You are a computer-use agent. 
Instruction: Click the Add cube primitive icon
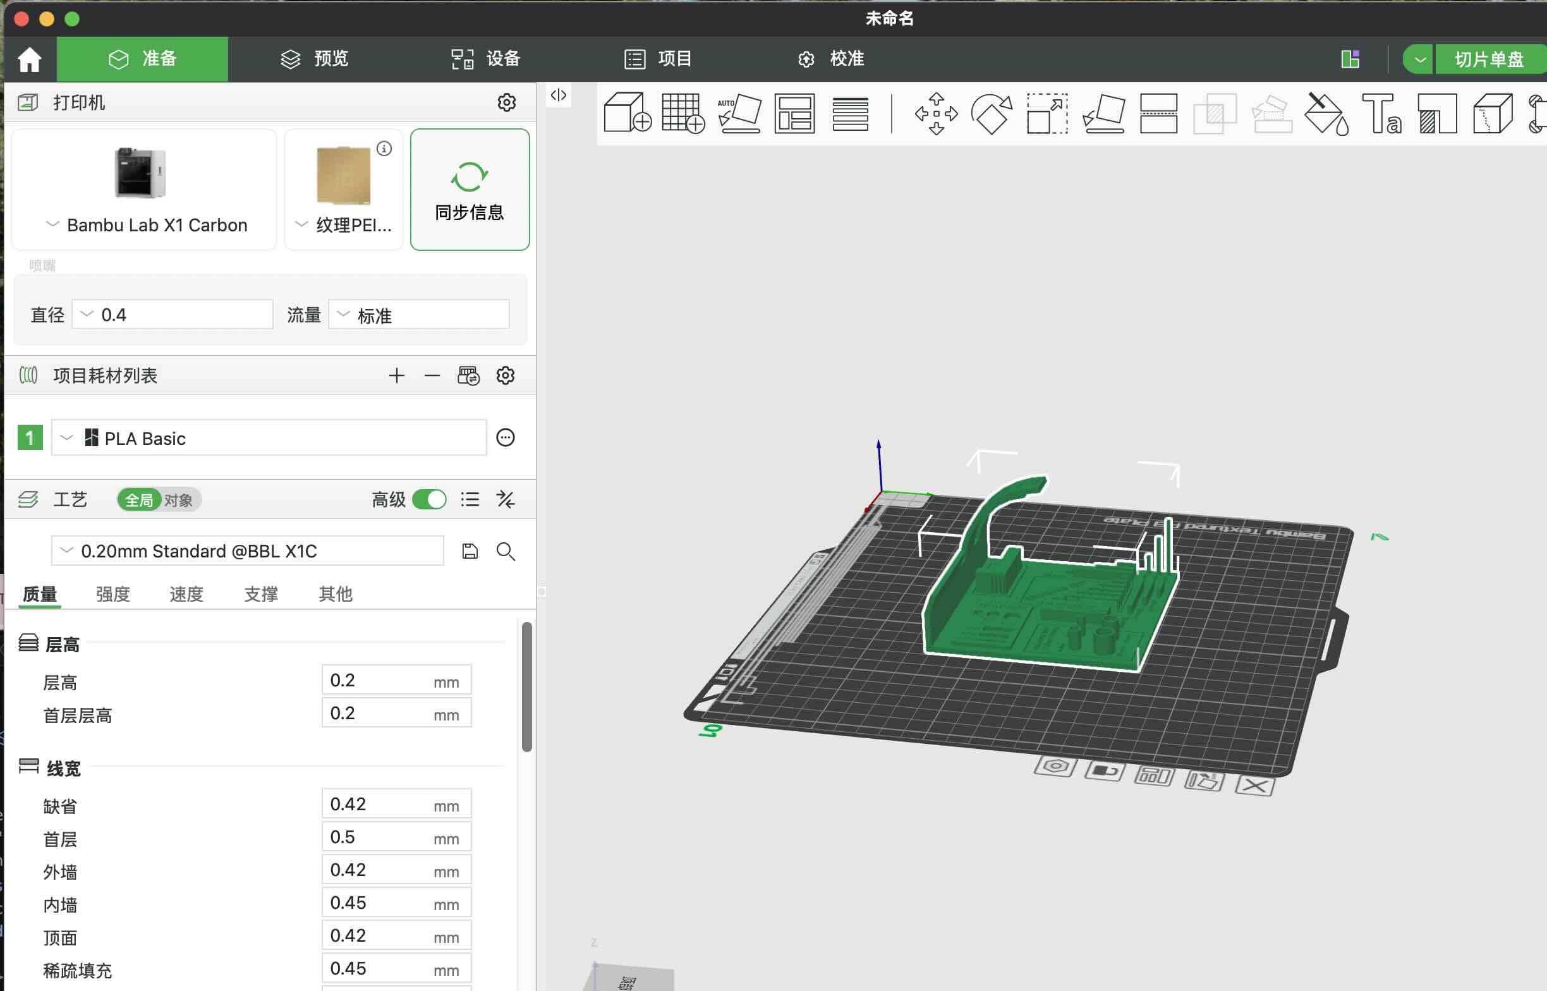627,114
